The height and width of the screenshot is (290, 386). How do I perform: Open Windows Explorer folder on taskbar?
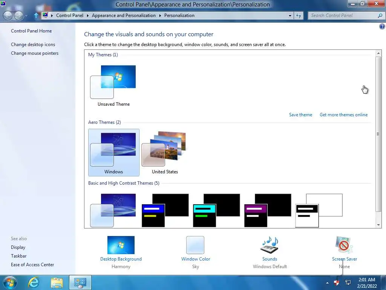[x=57, y=282]
